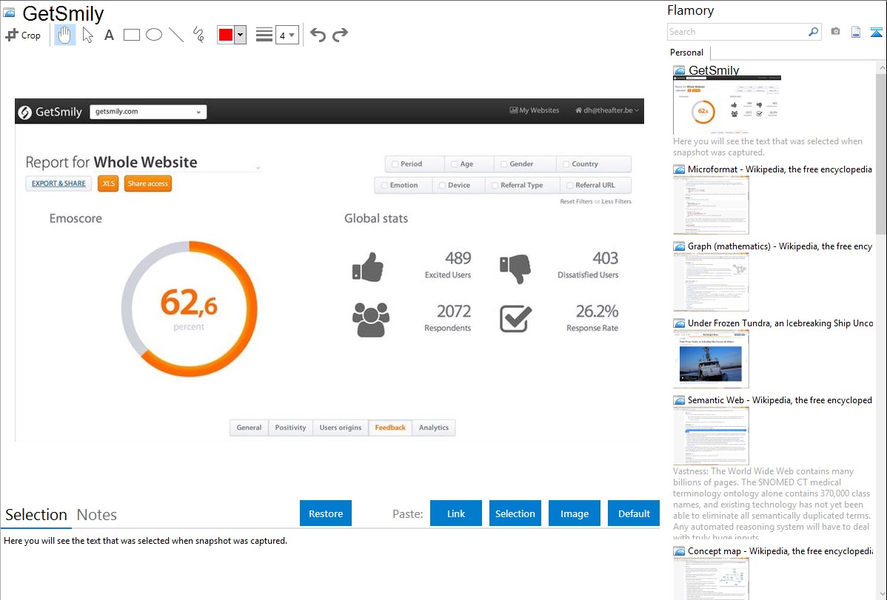Redo the last undone action
Viewport: 887px width, 600px height.
[340, 35]
